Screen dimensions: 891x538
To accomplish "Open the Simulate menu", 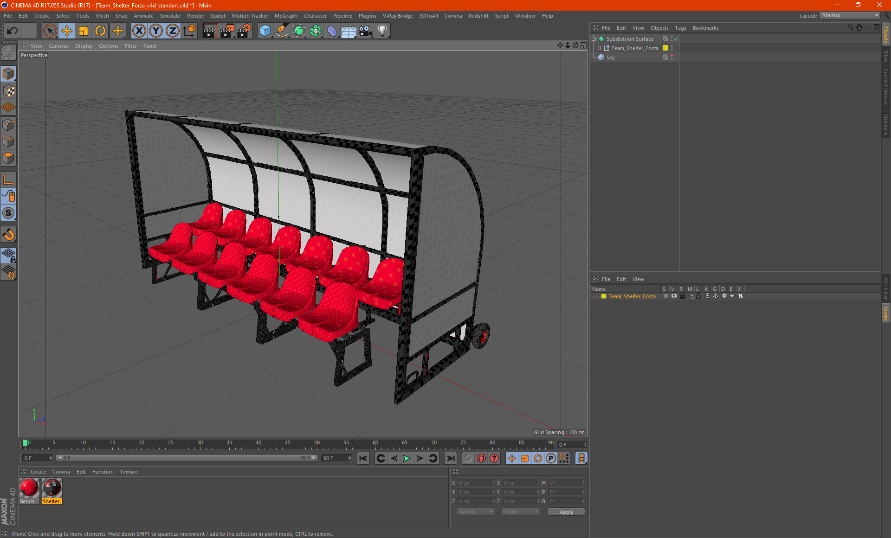I will pyautogui.click(x=170, y=16).
